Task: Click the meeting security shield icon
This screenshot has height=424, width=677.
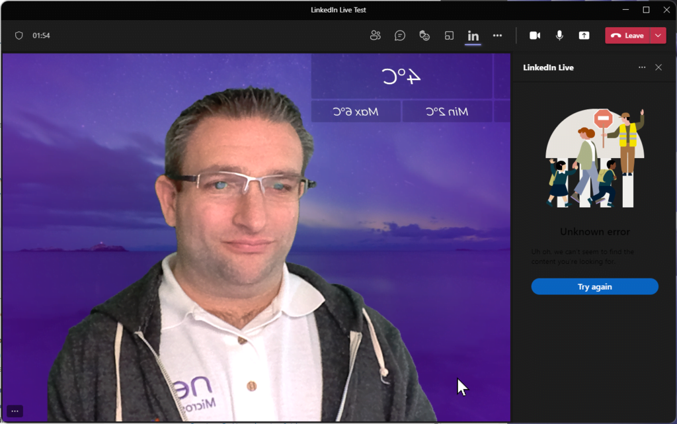Action: pos(19,36)
